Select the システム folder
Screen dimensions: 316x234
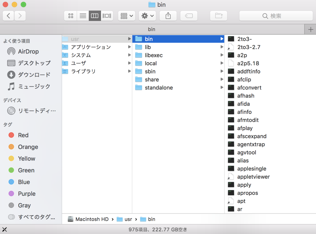click(x=97, y=55)
